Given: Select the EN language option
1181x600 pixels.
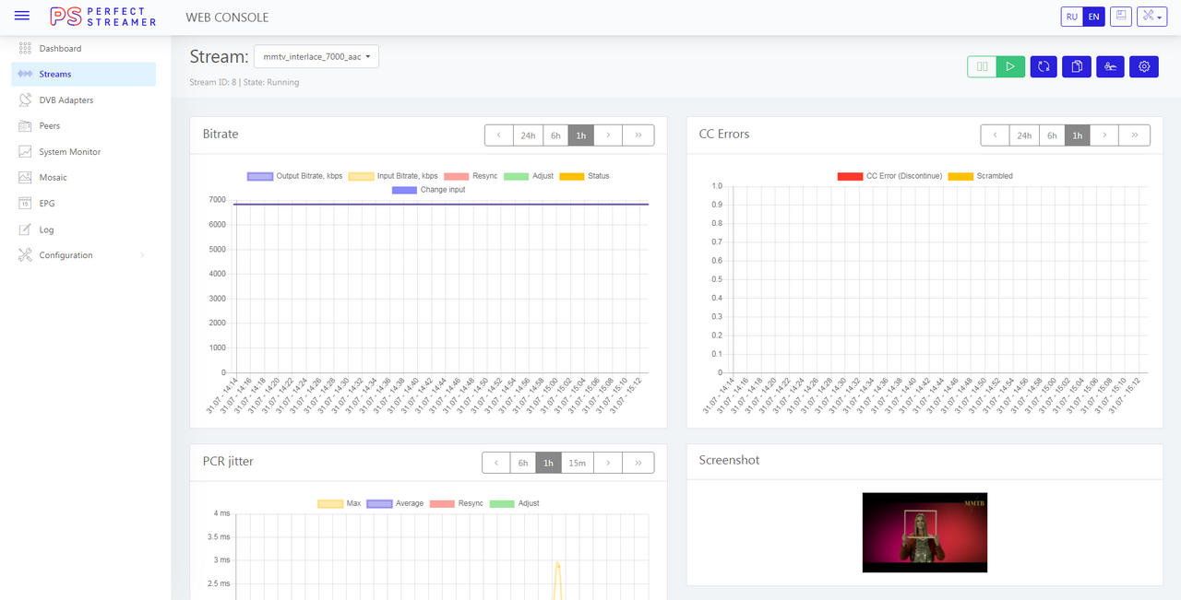Looking at the screenshot, I should pyautogui.click(x=1093, y=17).
